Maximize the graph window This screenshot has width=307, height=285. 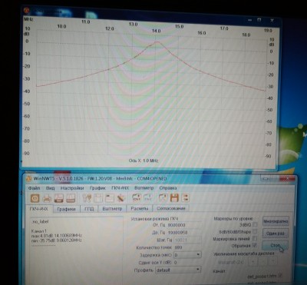coord(259,20)
